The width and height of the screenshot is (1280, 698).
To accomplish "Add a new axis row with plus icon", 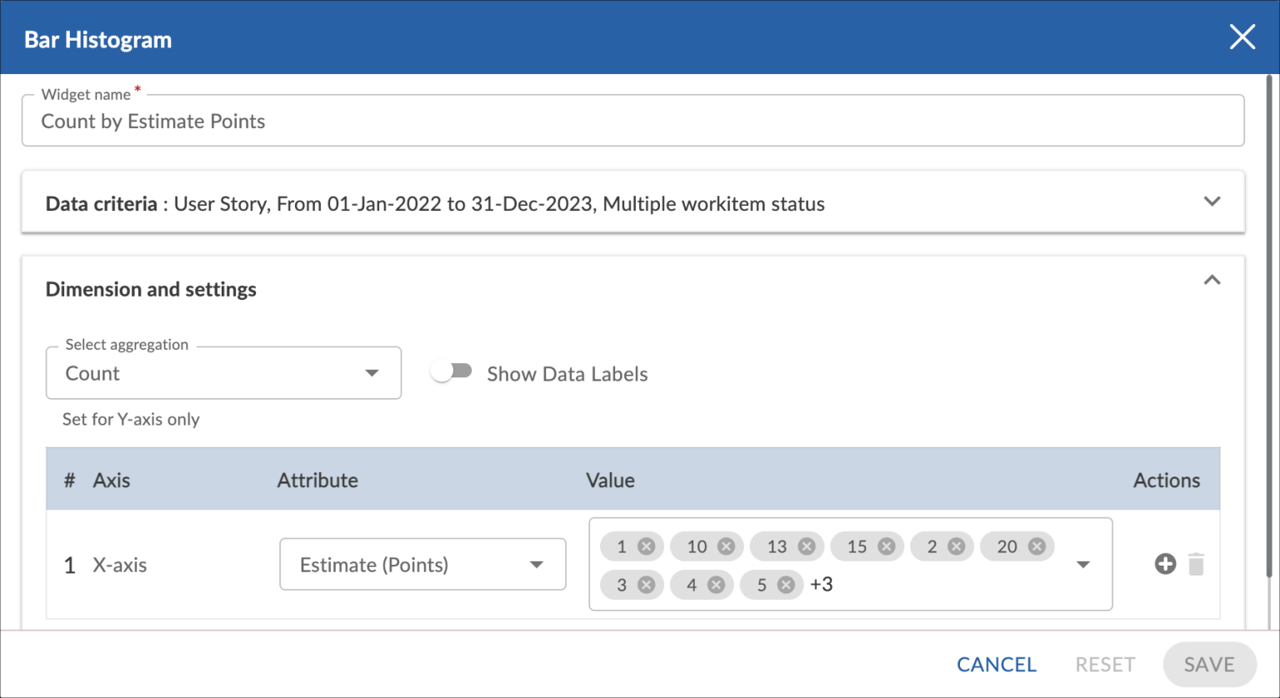I will tap(1165, 564).
